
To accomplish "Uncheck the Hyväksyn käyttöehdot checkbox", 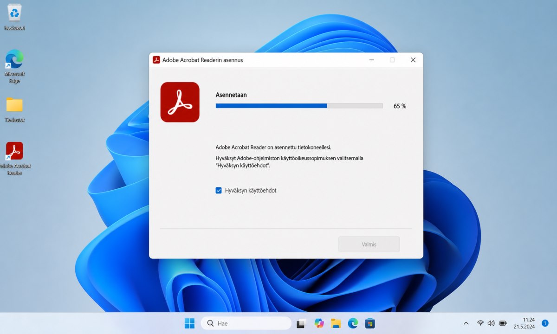I will point(219,190).
